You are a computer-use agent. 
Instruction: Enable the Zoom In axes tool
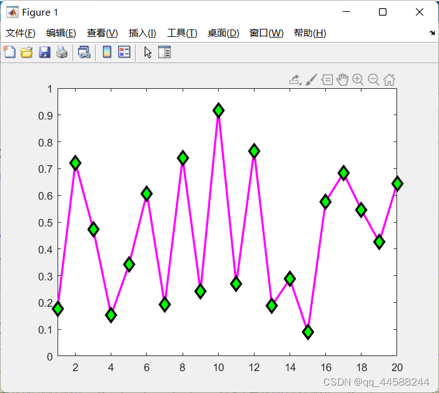click(x=358, y=80)
